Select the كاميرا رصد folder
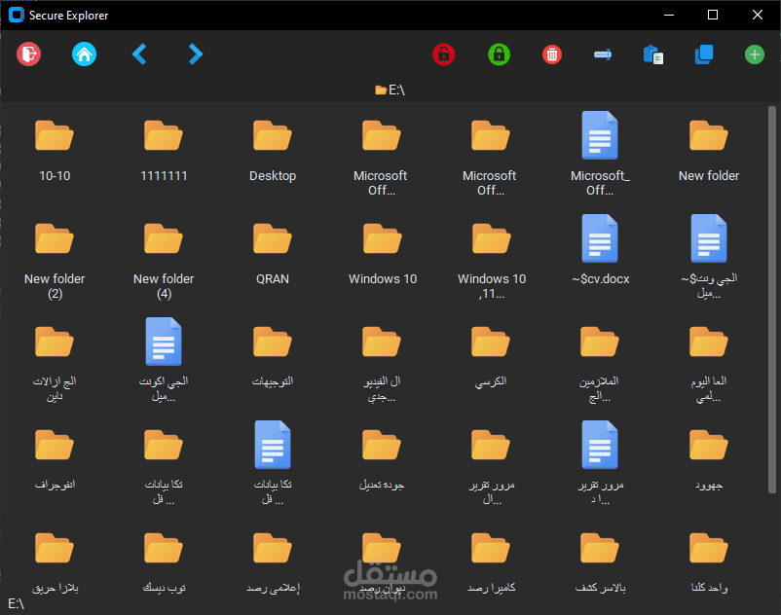This screenshot has width=781, height=615. pos(491,562)
